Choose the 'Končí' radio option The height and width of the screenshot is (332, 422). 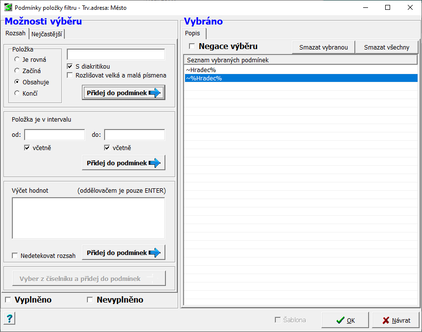point(17,93)
